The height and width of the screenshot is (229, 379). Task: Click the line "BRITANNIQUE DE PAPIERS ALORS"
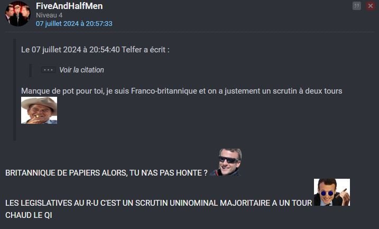tap(106, 173)
